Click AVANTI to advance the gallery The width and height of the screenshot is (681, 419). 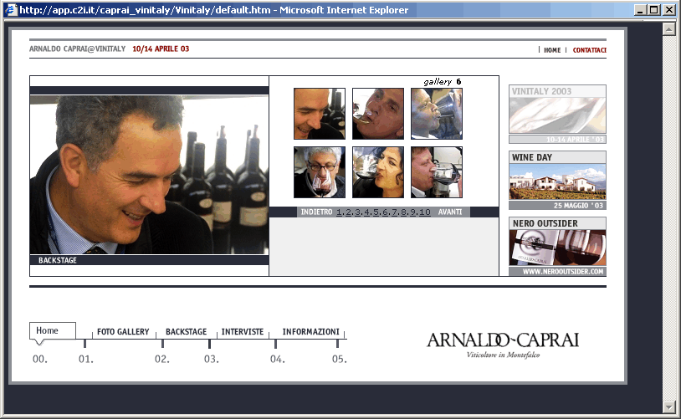[450, 212]
